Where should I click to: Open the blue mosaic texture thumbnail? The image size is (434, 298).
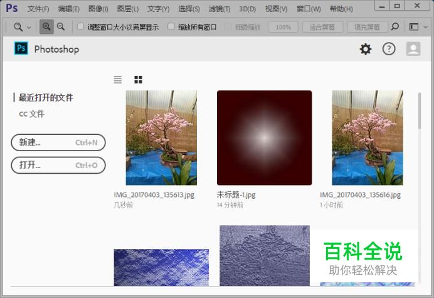pyautogui.click(x=161, y=267)
